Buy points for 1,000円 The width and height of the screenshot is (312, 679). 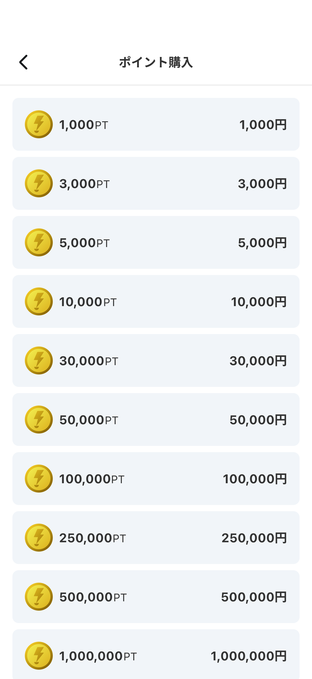click(156, 124)
